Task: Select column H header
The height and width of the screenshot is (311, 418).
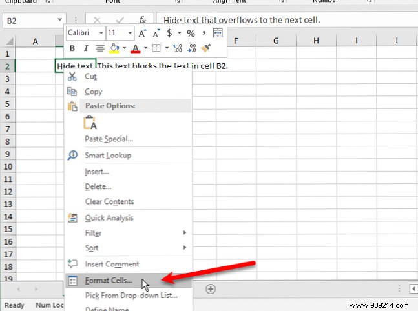Action: click(316, 41)
